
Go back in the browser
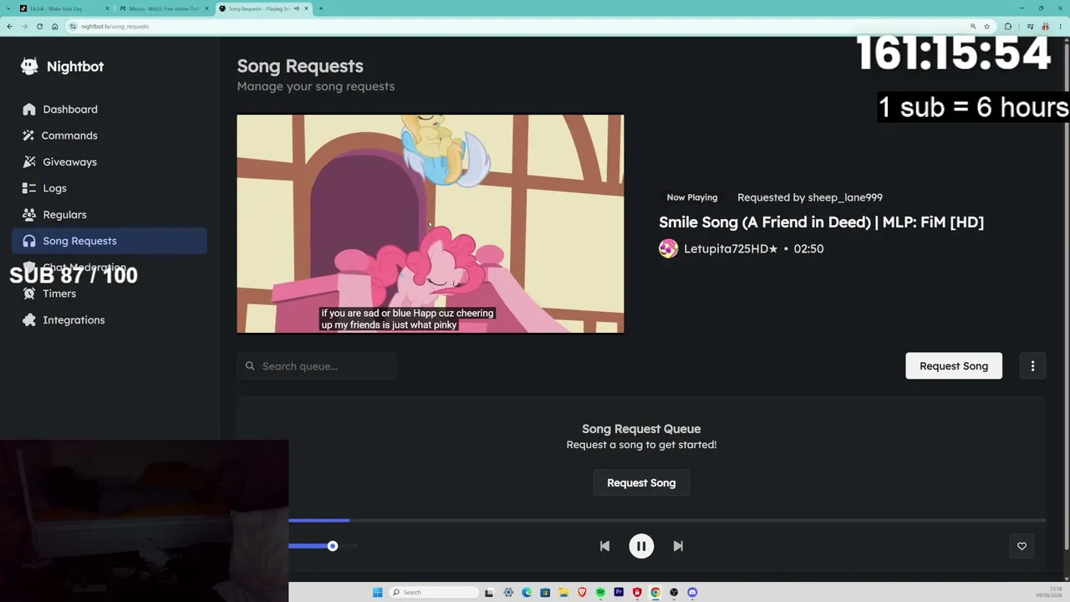point(9,26)
